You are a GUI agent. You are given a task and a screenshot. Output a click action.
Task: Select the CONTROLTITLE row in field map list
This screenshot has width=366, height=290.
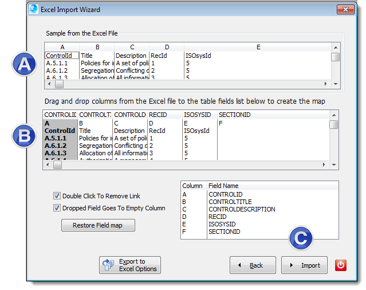pos(259,202)
